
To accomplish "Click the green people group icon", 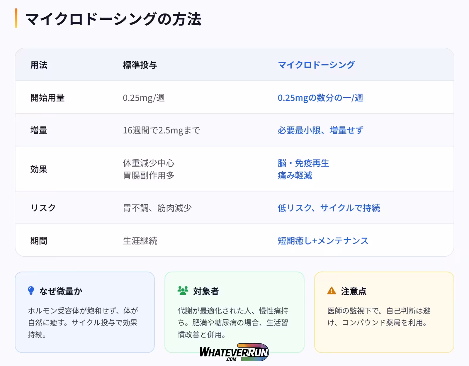I will [183, 291].
